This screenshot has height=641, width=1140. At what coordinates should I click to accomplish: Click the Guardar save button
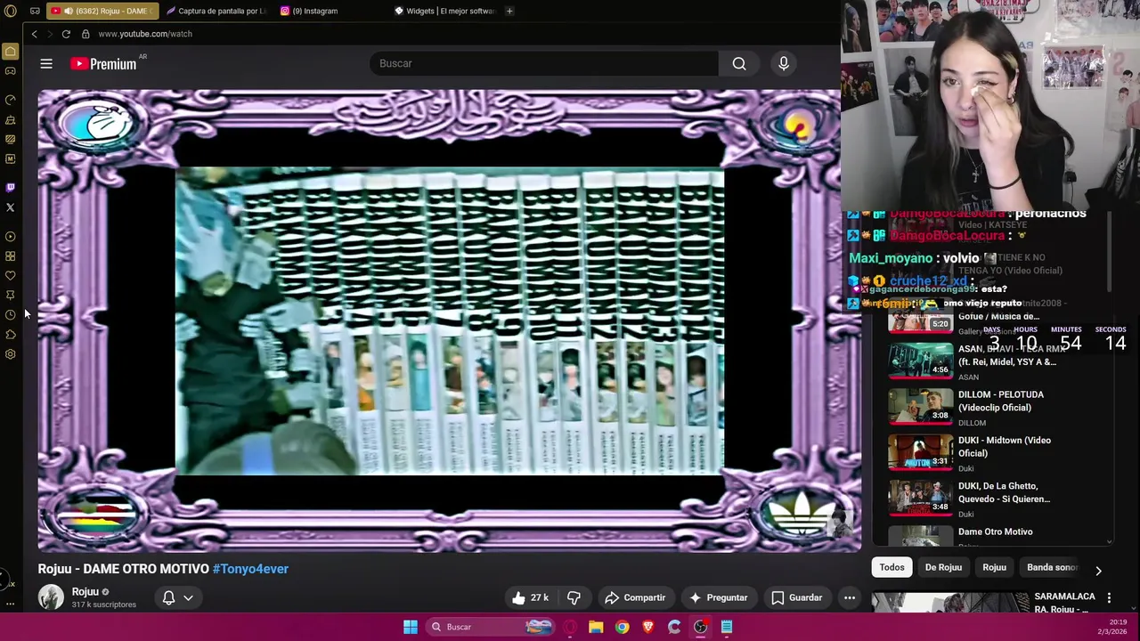[x=796, y=597]
